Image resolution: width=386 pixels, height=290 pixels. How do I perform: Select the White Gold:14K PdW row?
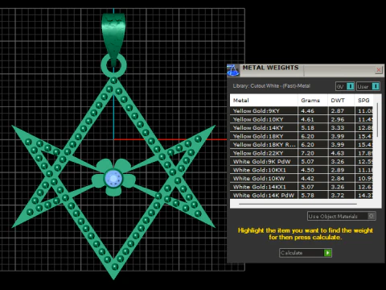tap(302, 195)
